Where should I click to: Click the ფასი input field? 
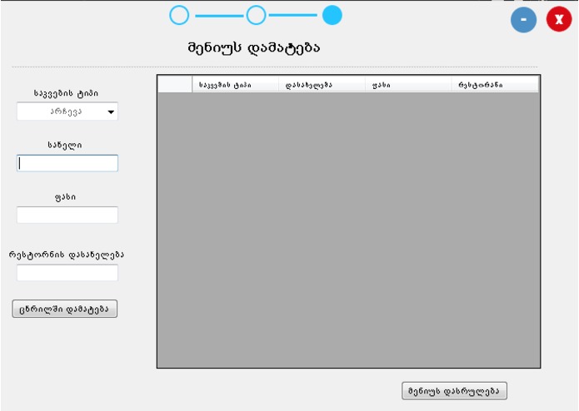(x=67, y=215)
